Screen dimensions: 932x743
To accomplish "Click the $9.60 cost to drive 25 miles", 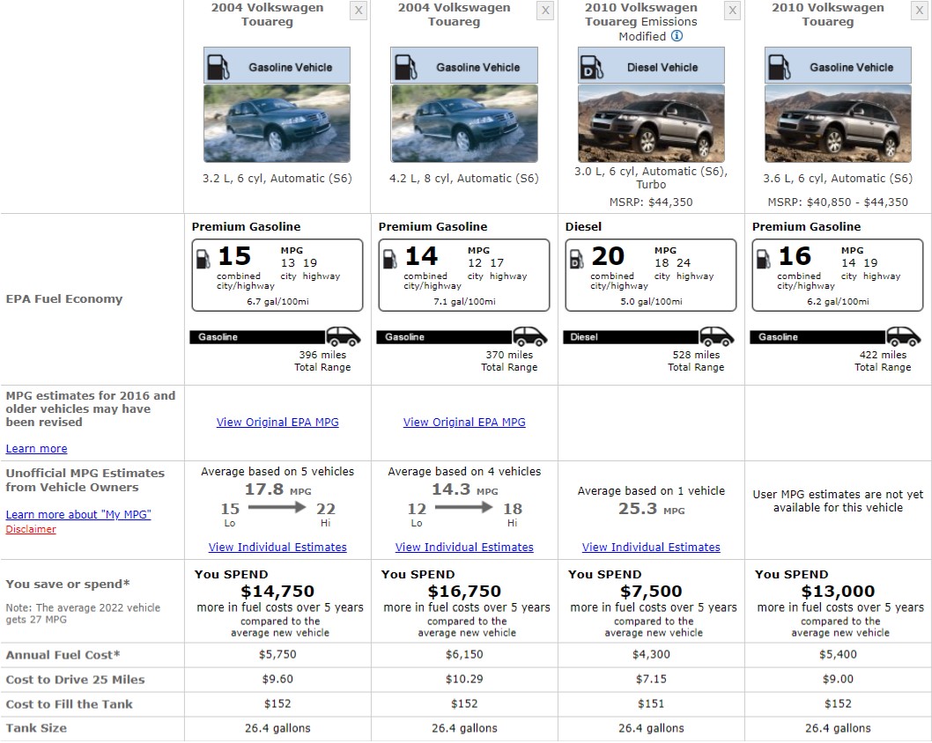I will 277,679.
